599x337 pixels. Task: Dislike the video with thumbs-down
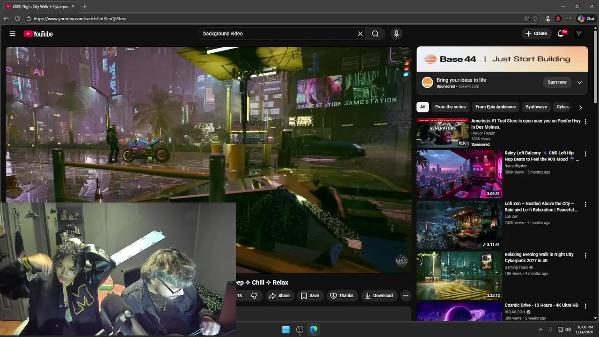(255, 296)
